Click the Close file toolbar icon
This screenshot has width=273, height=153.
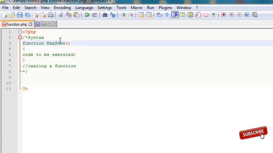pyautogui.click(x=35, y=15)
